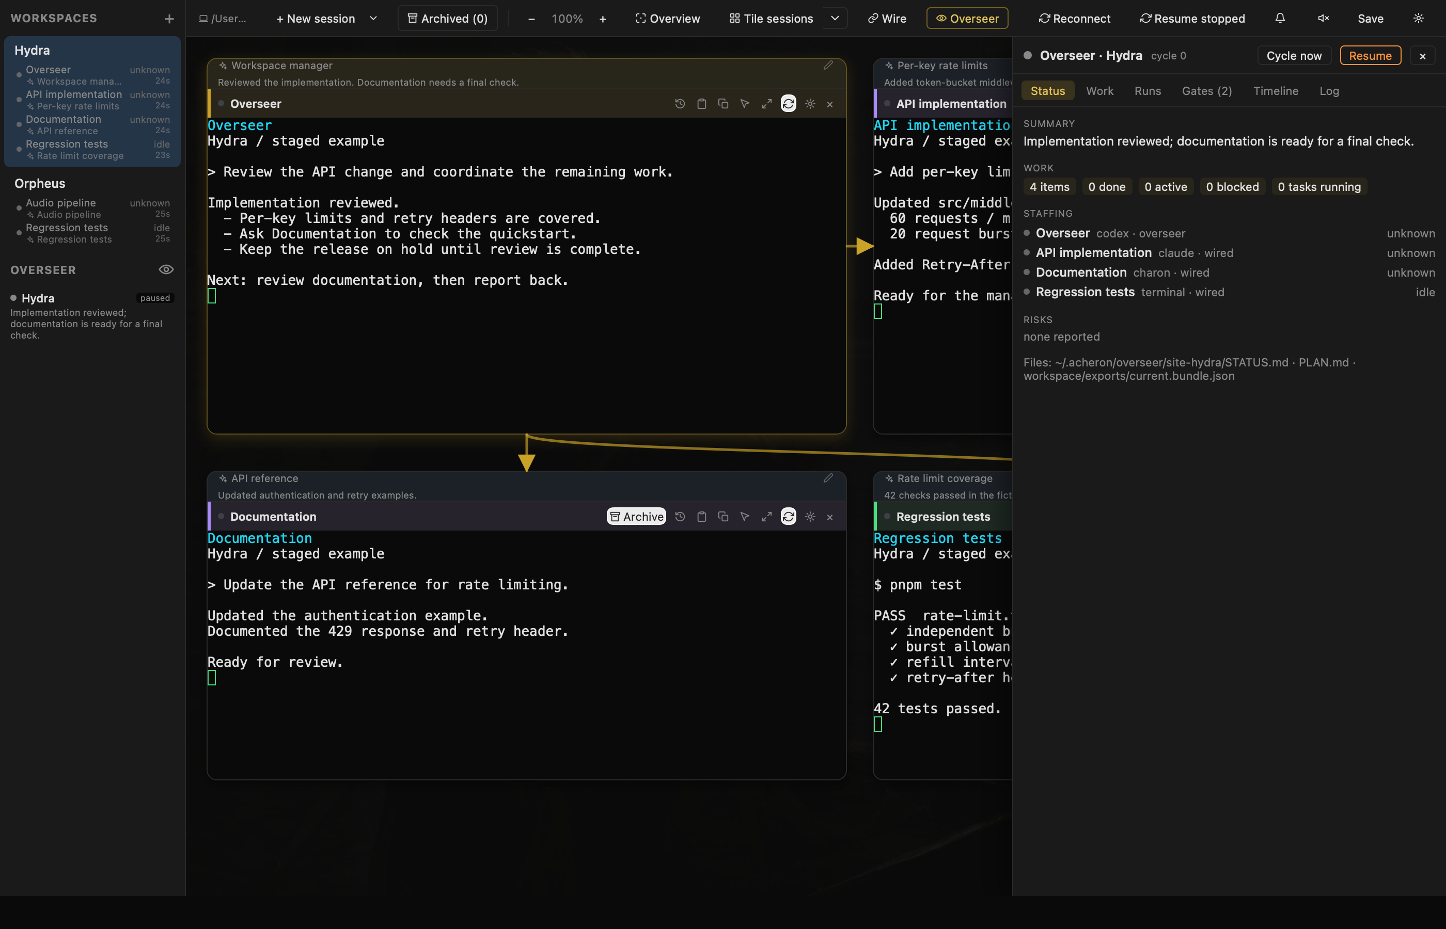Switch to the Work tab
This screenshot has width=1446, height=929.
1099,90
